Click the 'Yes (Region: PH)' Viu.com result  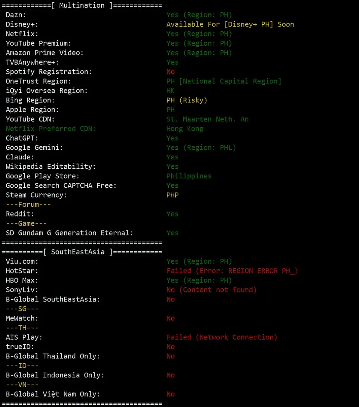[199, 261]
